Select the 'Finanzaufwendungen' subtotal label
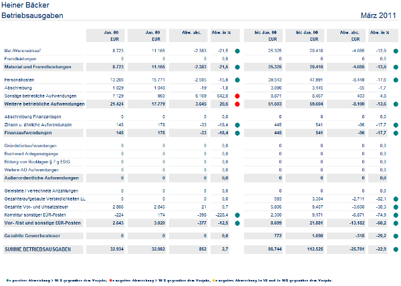Image resolution: width=401 pixels, height=286 pixels. click(x=28, y=133)
